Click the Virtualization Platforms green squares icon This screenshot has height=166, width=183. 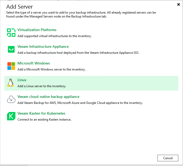coord(11,33)
